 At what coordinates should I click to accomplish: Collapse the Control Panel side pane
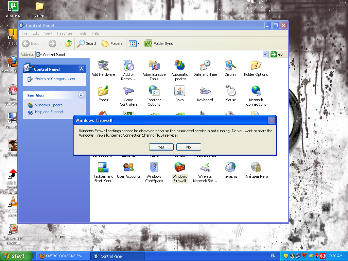click(81, 69)
